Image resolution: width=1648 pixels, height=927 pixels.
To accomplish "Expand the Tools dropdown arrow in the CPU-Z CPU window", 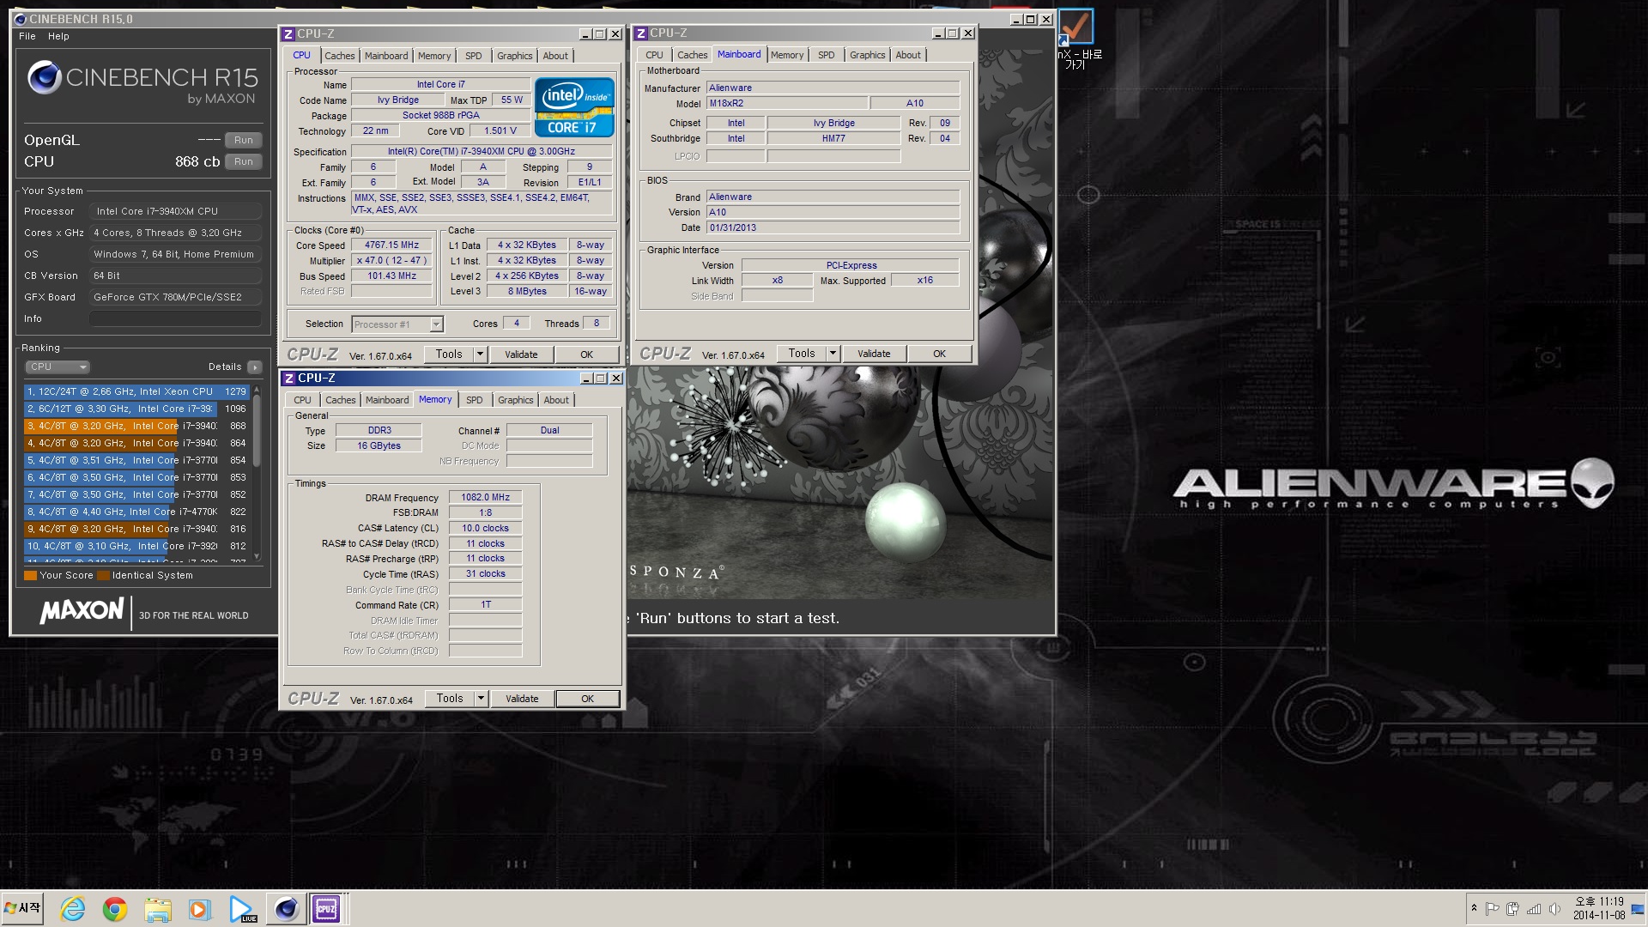I will tap(481, 354).
